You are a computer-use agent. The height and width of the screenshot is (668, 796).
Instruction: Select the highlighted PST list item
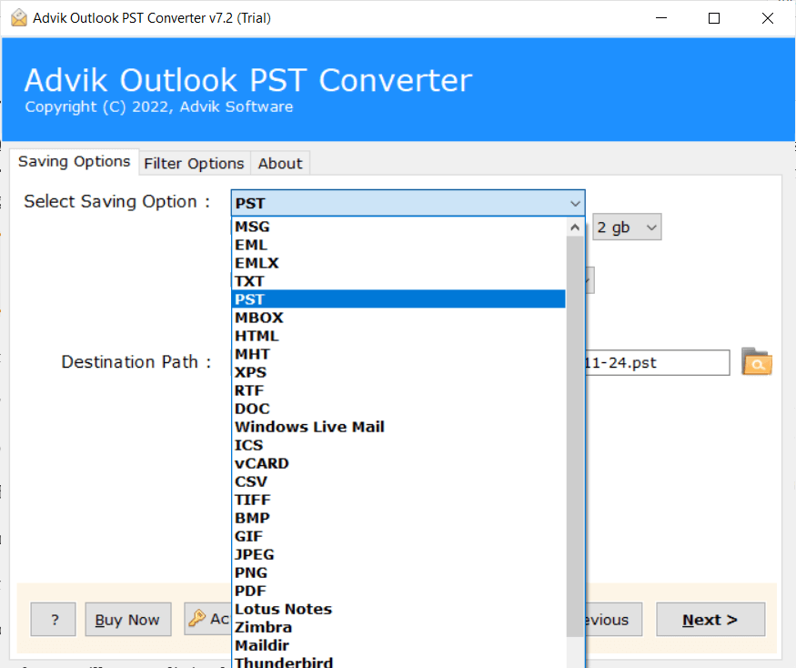(398, 299)
